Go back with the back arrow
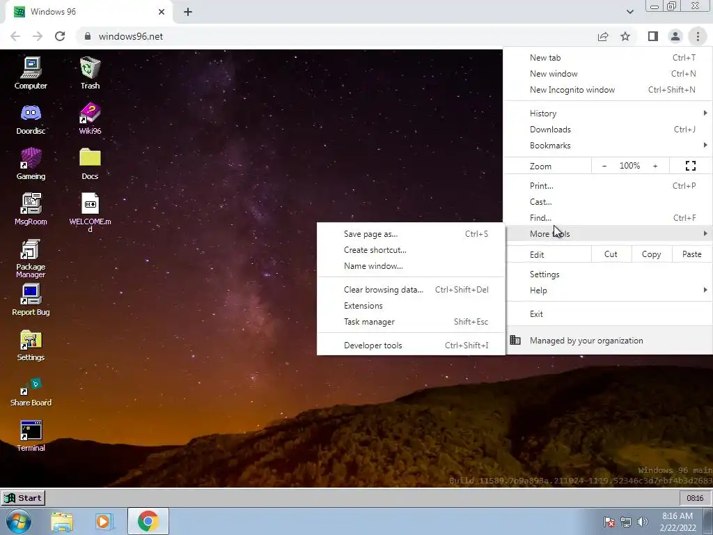 [x=15, y=36]
